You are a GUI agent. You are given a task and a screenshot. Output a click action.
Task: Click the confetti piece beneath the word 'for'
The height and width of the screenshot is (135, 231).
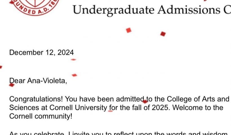(110, 111)
